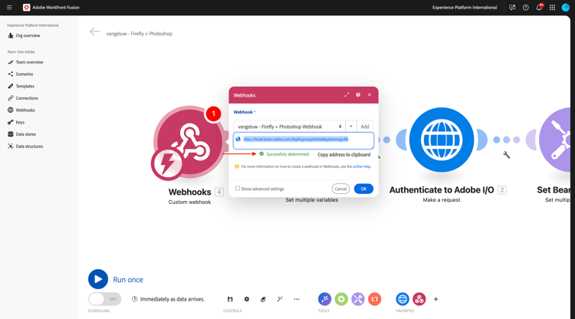Open the Webhooks favorite icon
Screen dimensions: 575x319
pyautogui.click(x=419, y=299)
